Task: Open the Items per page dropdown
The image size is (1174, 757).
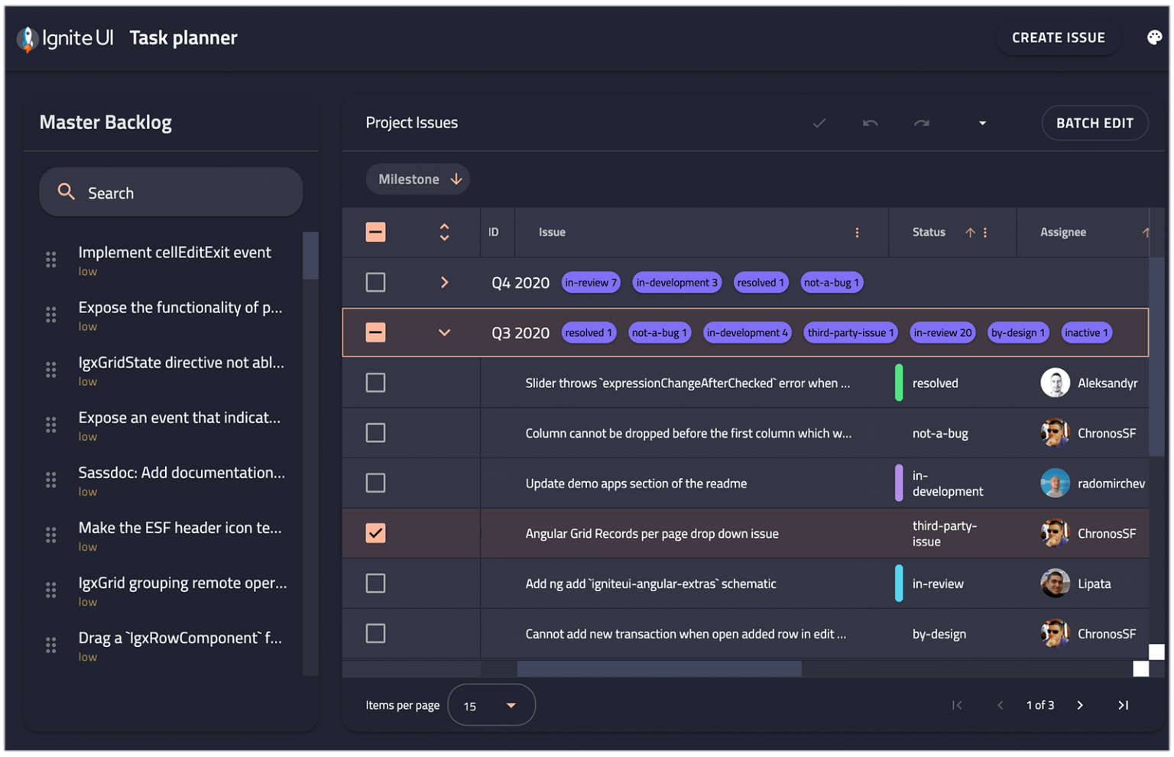Action: click(491, 704)
